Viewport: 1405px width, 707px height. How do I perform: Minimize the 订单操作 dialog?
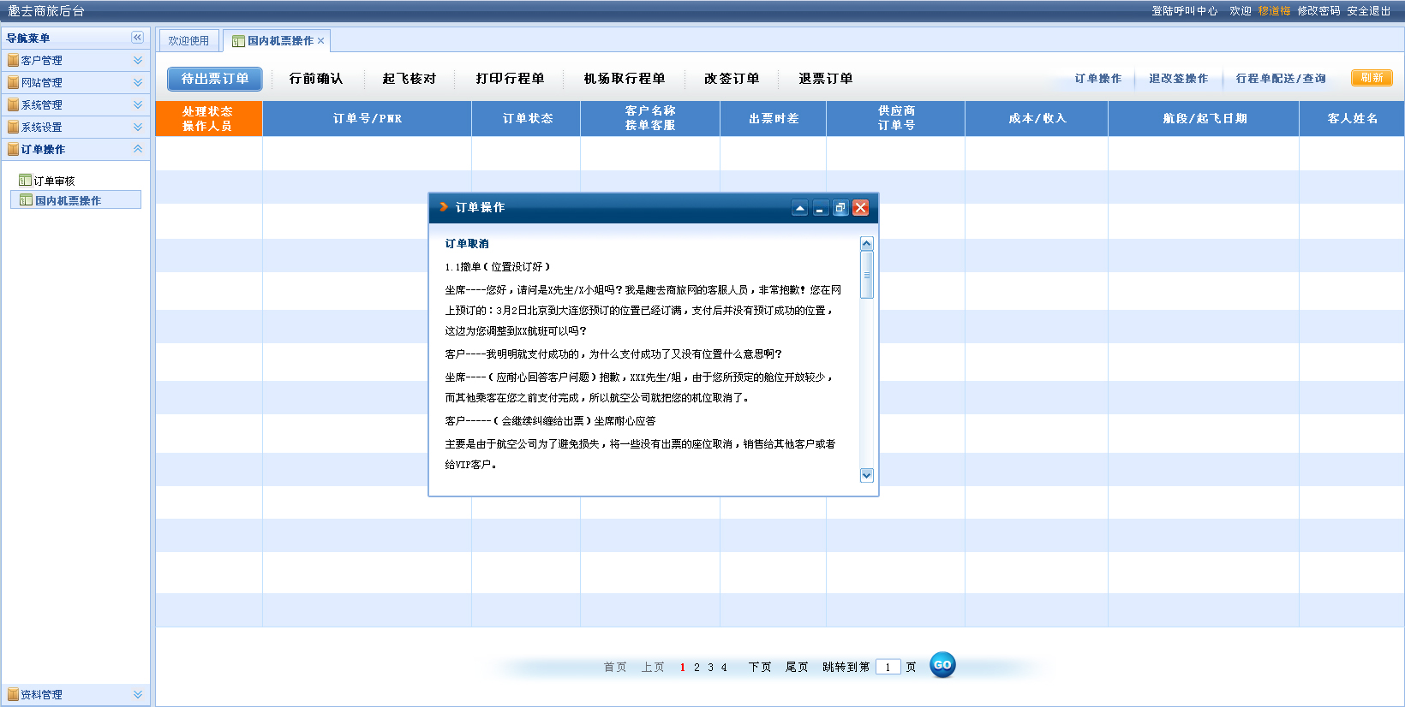[820, 208]
